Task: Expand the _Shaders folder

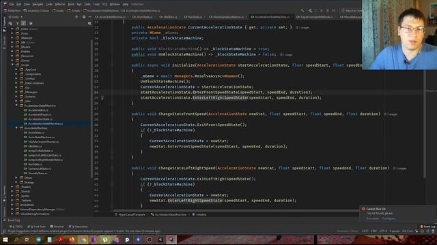Action: pos(12,186)
